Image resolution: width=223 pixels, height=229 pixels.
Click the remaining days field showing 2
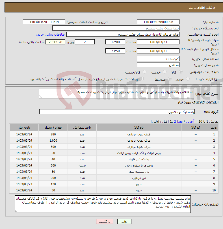pos(85,42)
